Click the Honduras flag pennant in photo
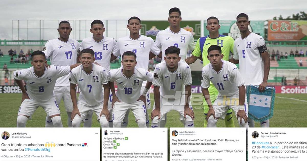The width and height of the screenshot is (307, 161). click(x=261, y=103)
